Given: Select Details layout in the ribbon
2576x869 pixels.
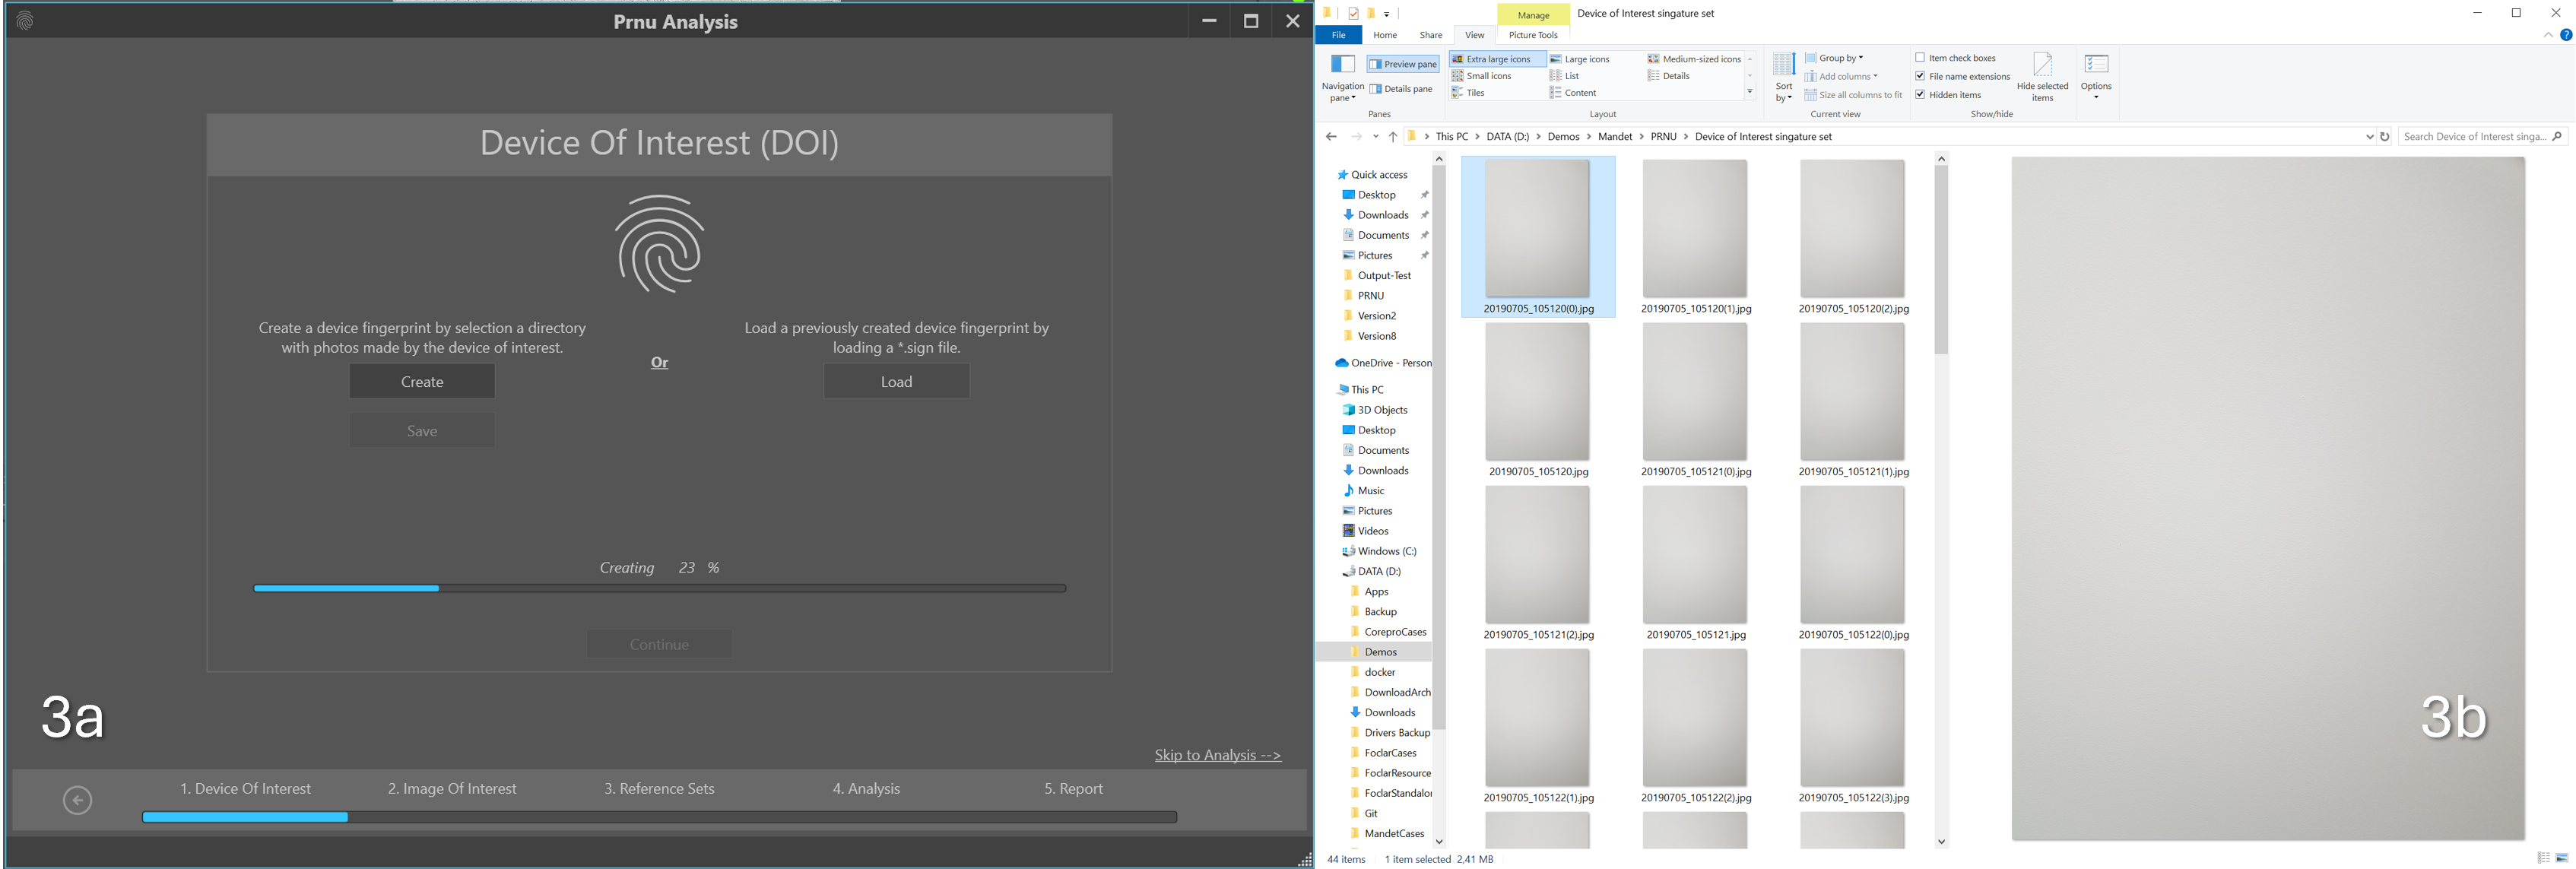Looking at the screenshot, I should 1669,76.
